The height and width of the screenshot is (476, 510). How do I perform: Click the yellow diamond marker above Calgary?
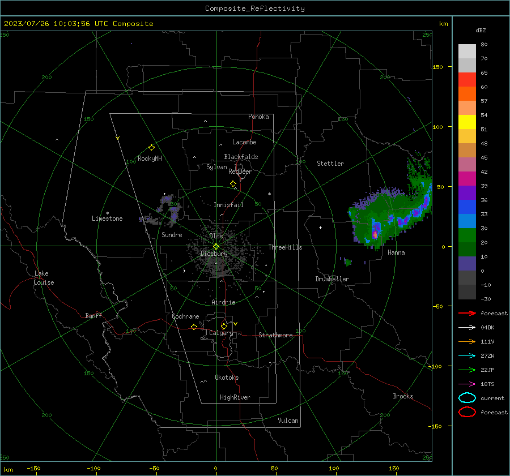tap(224, 326)
